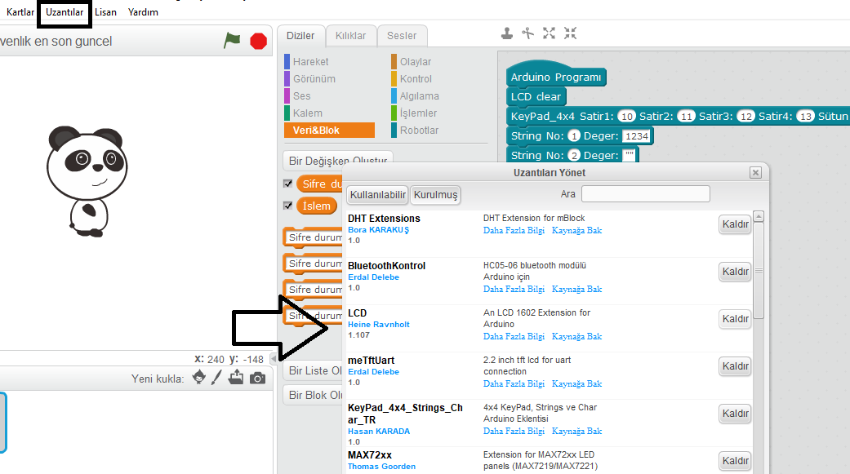Open the Yardım menu

[x=143, y=12]
